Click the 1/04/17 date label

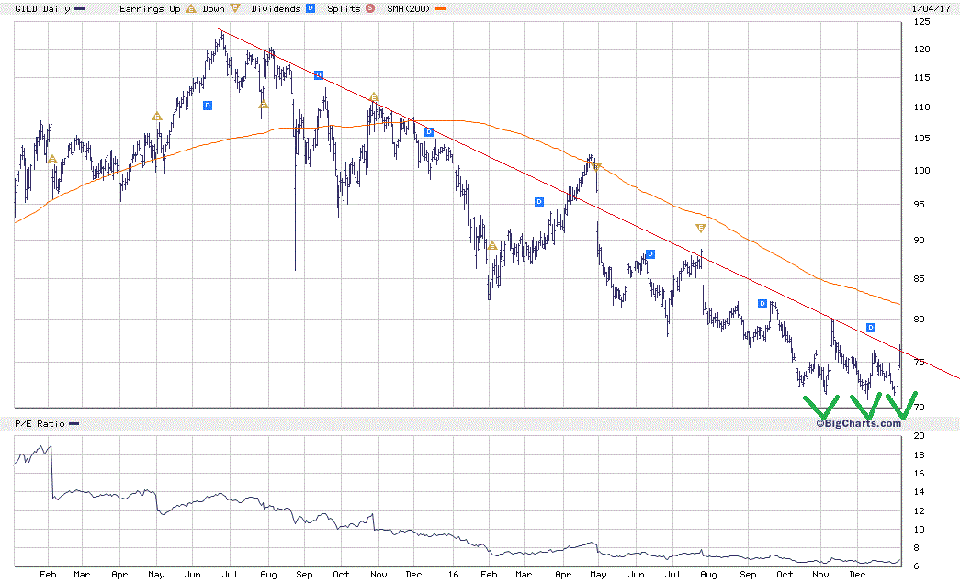point(931,8)
